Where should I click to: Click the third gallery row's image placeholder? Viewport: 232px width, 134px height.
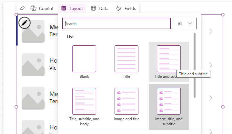pyautogui.click(x=33, y=98)
